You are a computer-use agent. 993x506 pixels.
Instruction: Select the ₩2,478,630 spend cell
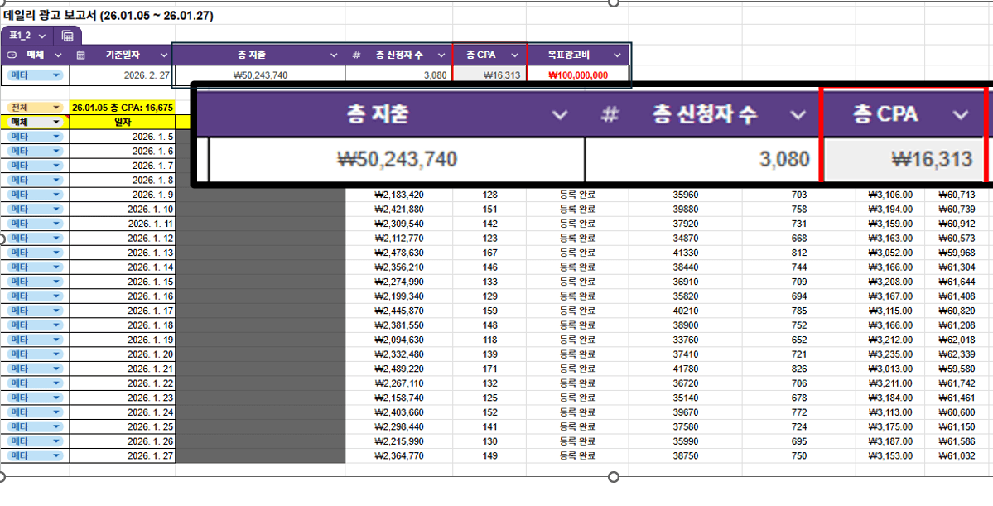[x=399, y=253]
